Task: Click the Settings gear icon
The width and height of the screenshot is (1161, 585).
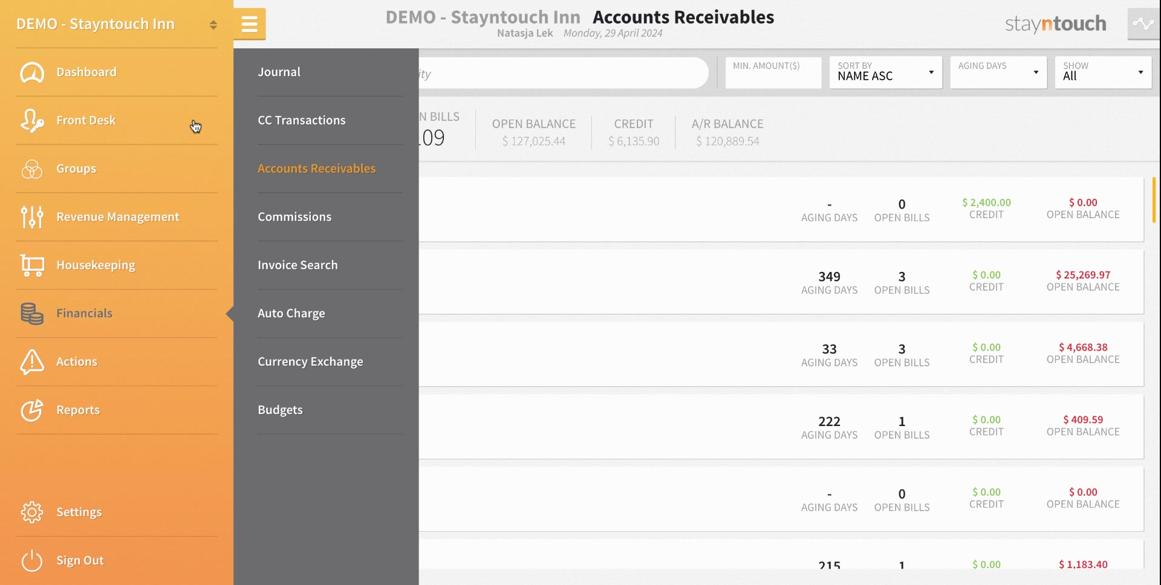Action: tap(32, 512)
